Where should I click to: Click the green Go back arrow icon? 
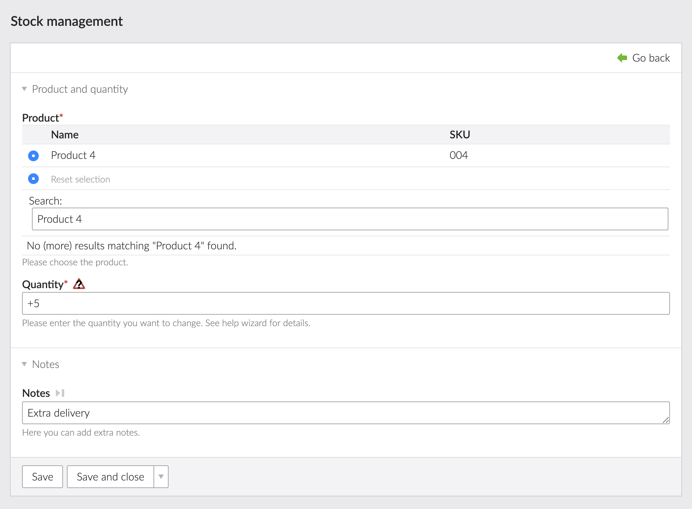(x=622, y=58)
